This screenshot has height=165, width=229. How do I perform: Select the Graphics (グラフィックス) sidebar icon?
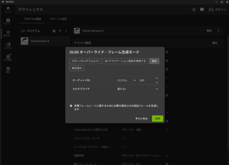tap(8, 34)
